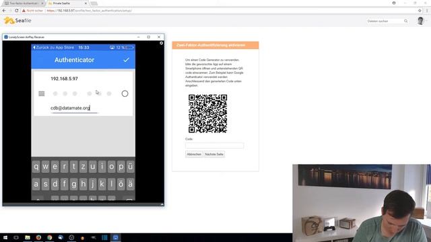This screenshot has width=431, height=242.
Task: Open LonelyScreen settings gear icon
Action: pyautogui.click(x=162, y=43)
